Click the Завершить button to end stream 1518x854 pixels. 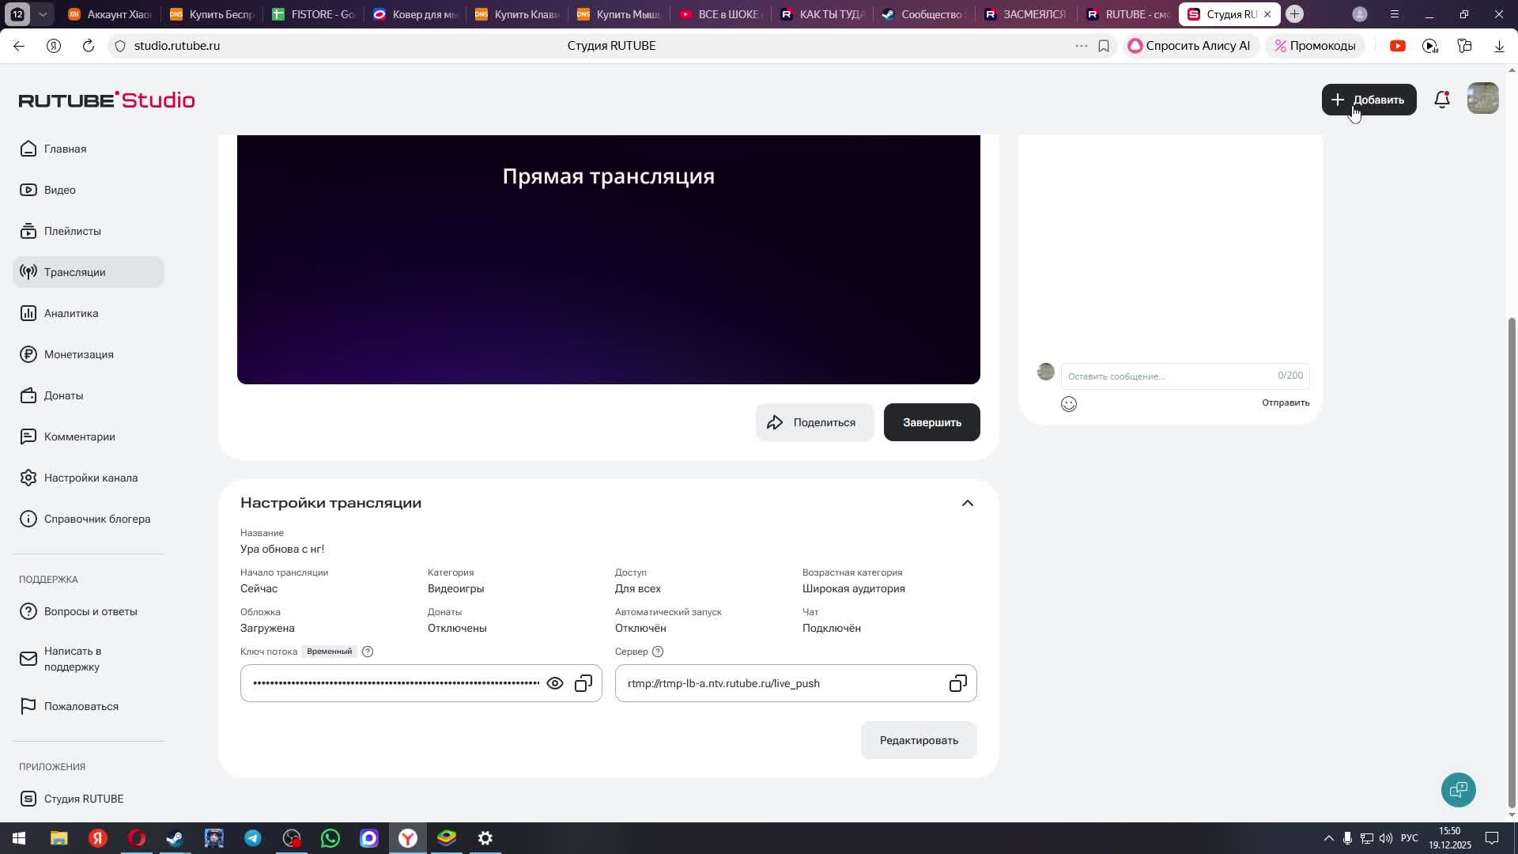[931, 422]
